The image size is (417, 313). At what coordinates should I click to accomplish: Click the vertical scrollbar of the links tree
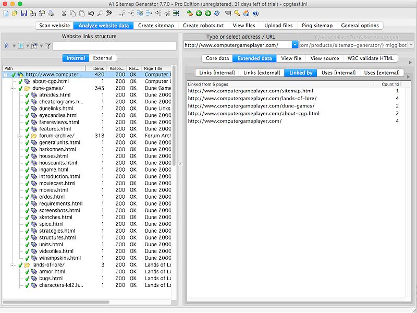tap(174, 115)
